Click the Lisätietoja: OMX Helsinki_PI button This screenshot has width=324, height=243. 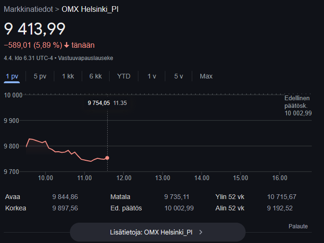point(158,232)
